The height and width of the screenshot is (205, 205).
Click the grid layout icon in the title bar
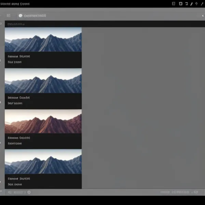point(174,4)
